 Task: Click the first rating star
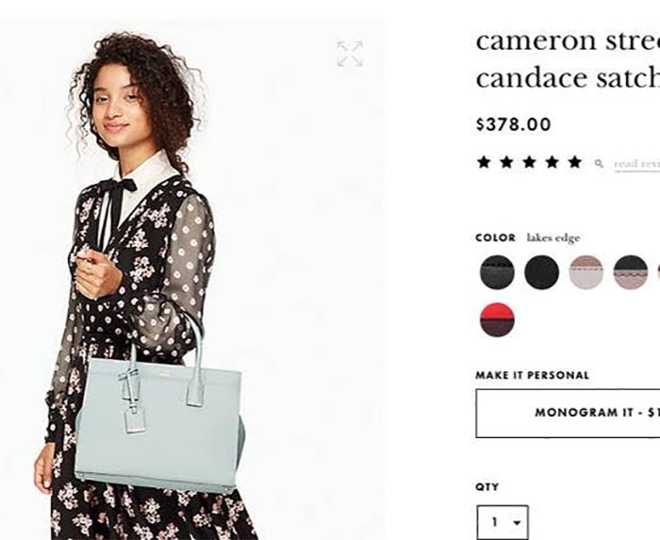(484, 162)
